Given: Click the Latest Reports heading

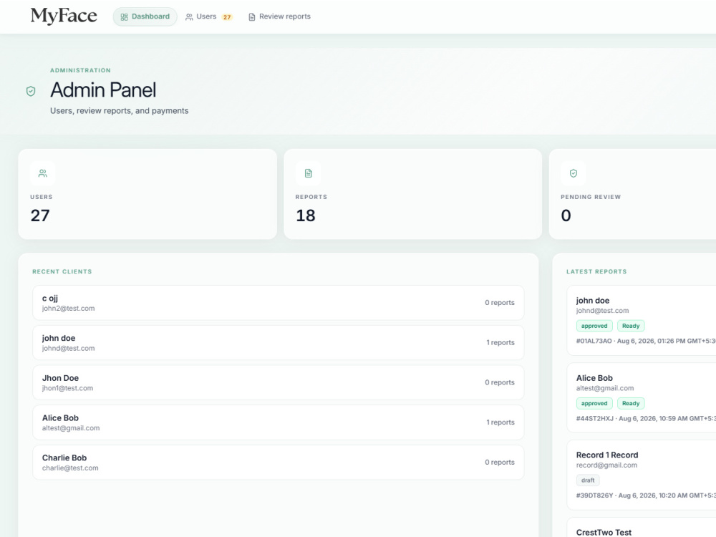Looking at the screenshot, I should 596,271.
